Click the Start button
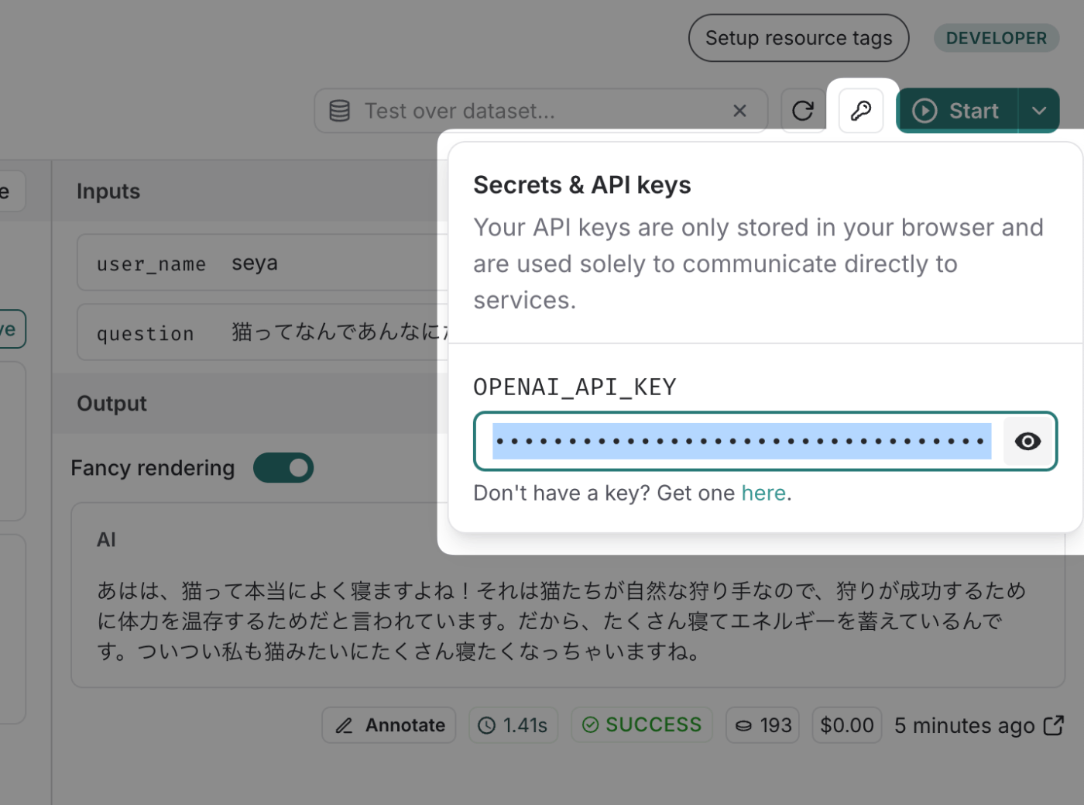 click(957, 111)
